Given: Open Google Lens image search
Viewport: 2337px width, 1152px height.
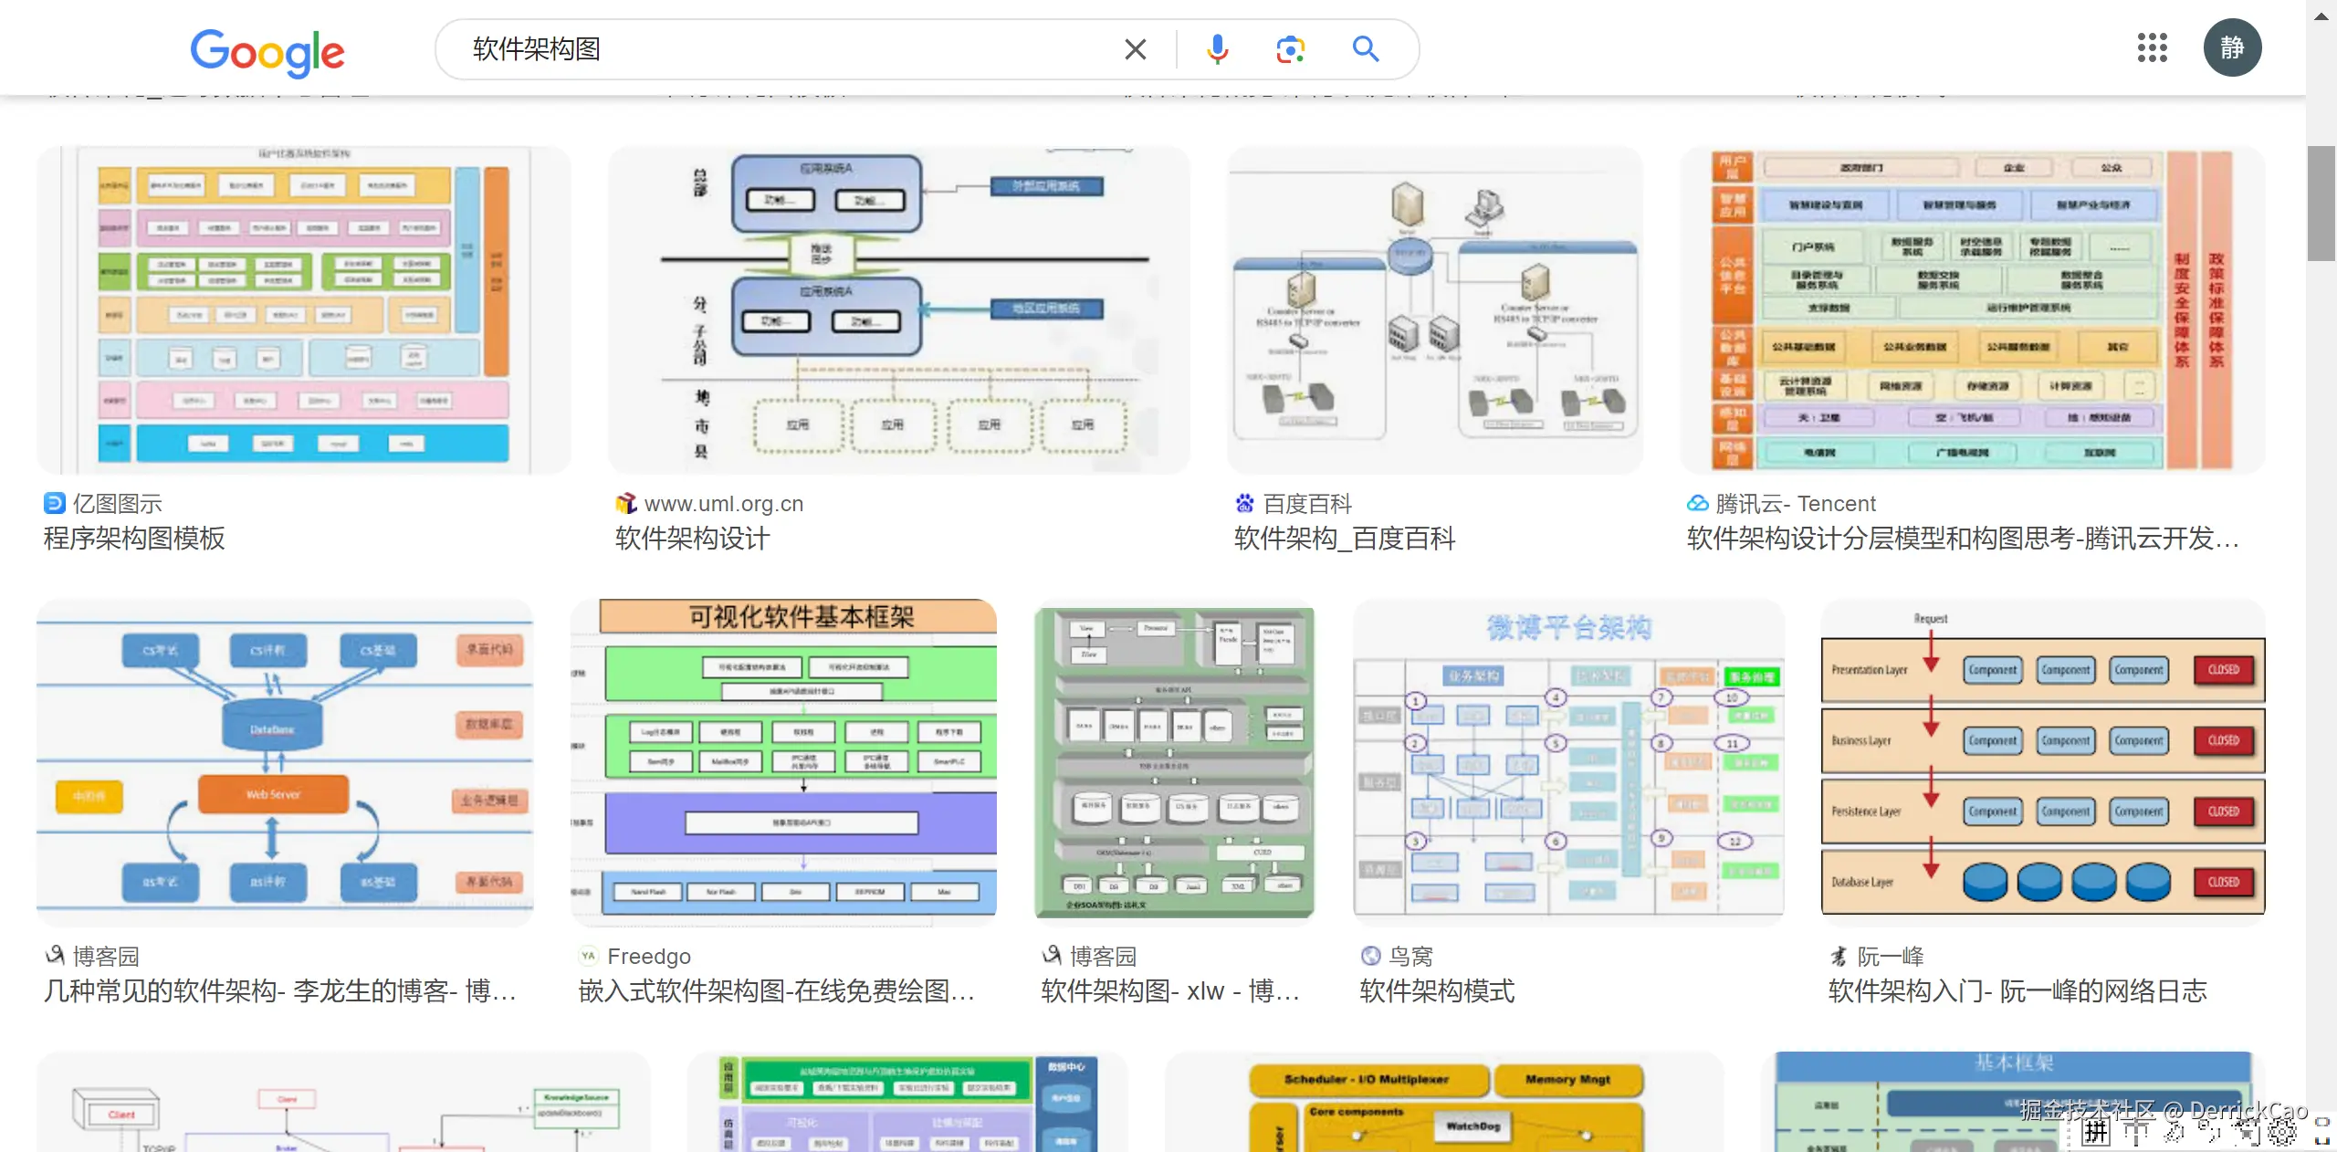Looking at the screenshot, I should 1290,49.
